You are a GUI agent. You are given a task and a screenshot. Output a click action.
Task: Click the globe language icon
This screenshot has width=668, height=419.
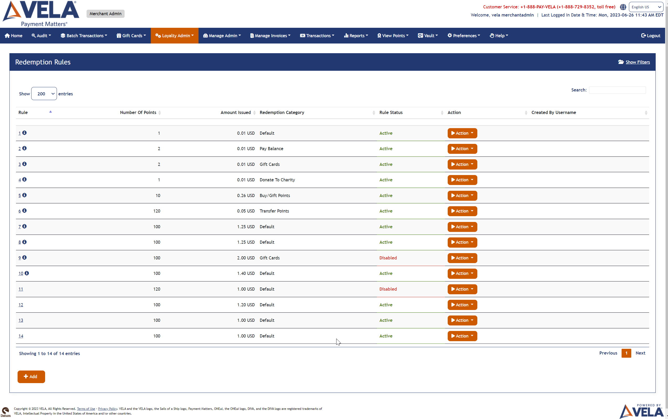pos(623,7)
